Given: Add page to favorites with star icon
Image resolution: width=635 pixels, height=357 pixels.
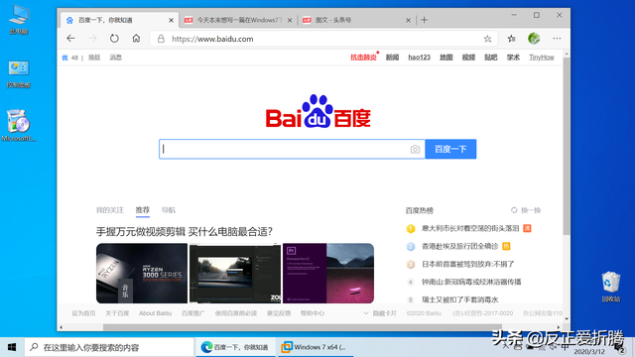Looking at the screenshot, I should (487, 39).
